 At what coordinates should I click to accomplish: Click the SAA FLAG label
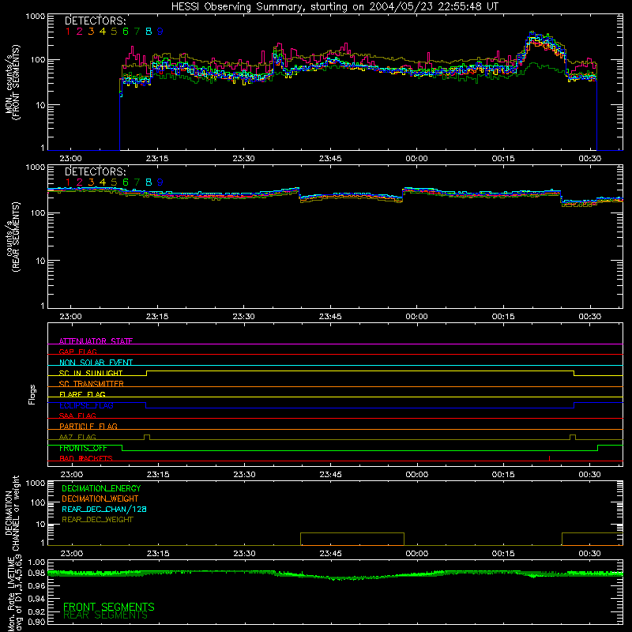[77, 416]
